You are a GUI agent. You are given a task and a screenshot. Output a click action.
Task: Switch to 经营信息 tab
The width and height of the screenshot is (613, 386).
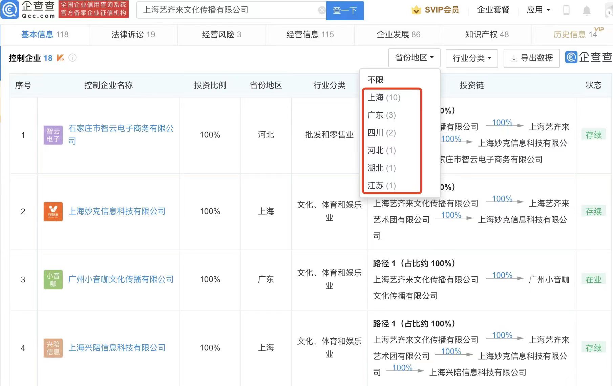click(310, 35)
